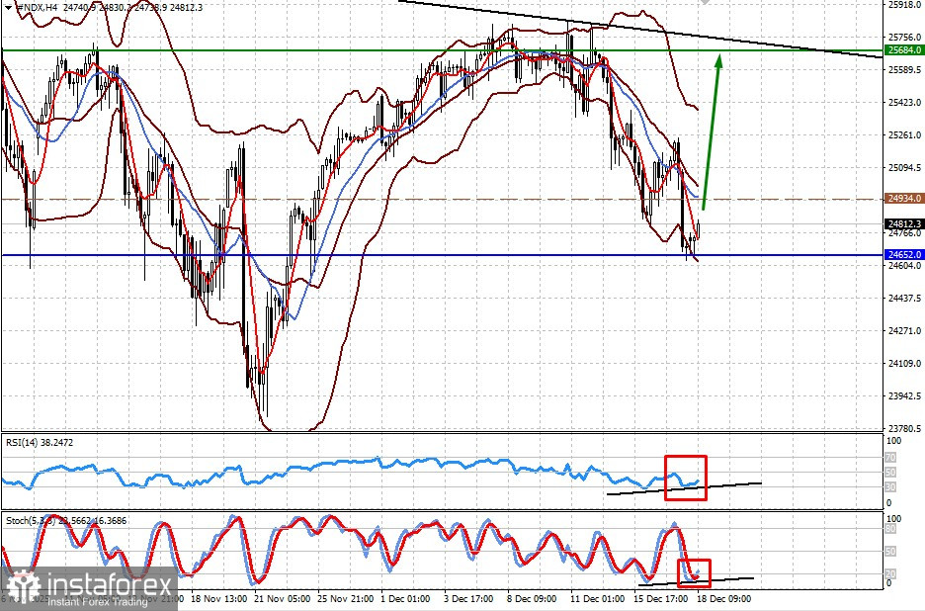Image resolution: width=925 pixels, height=611 pixels.
Task: Click the 25423.0 price axis label
Action: coord(904,102)
